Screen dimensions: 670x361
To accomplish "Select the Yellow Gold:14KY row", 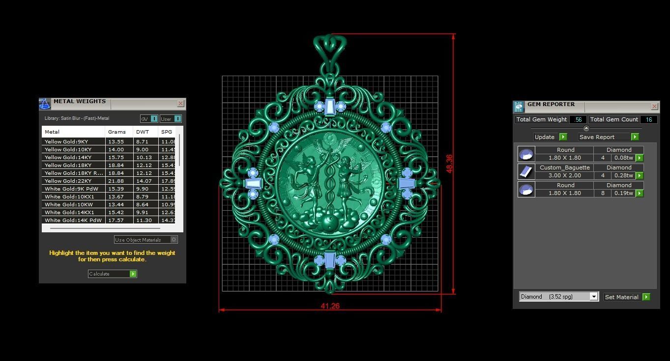I will pos(109,157).
